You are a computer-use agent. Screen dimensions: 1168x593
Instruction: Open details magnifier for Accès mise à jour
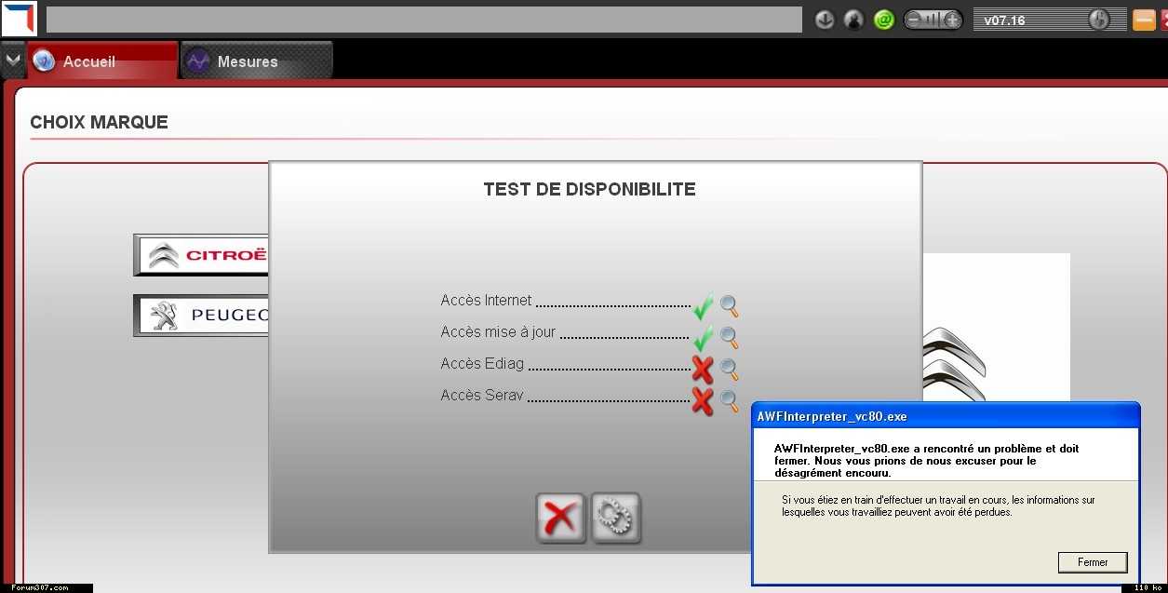pyautogui.click(x=729, y=337)
